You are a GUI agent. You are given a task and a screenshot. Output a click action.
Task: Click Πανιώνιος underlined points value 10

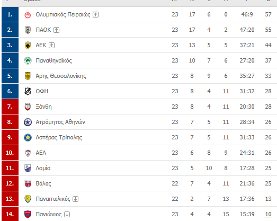pos(268,214)
